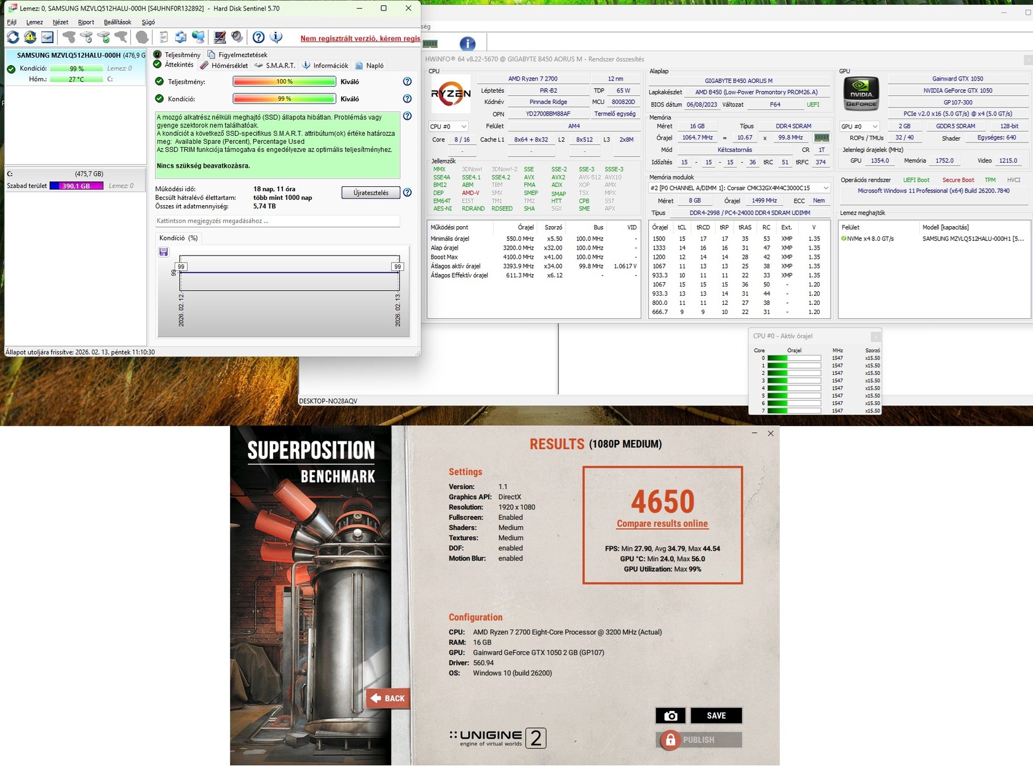Open the monitor-with-pen configuration icon
The image size is (1033, 767).
point(220,37)
